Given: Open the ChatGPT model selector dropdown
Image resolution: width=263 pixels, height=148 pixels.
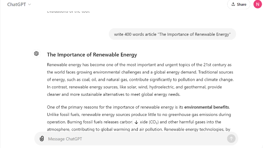Looking at the screenshot, I should (19, 5).
